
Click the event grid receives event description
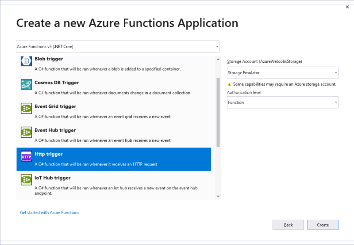tap(103, 117)
